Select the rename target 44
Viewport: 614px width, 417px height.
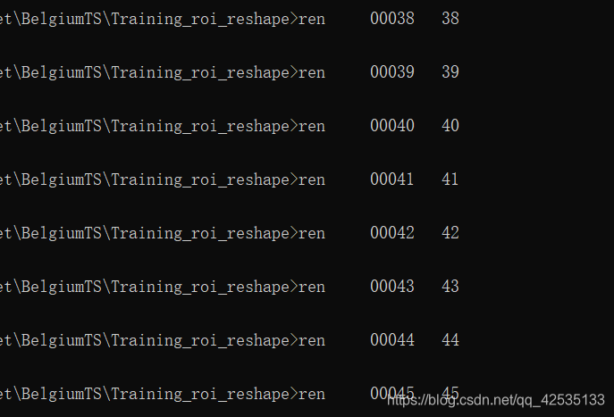point(450,340)
